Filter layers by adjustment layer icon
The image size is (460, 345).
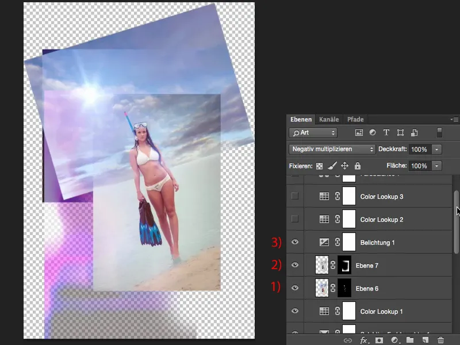click(x=373, y=133)
